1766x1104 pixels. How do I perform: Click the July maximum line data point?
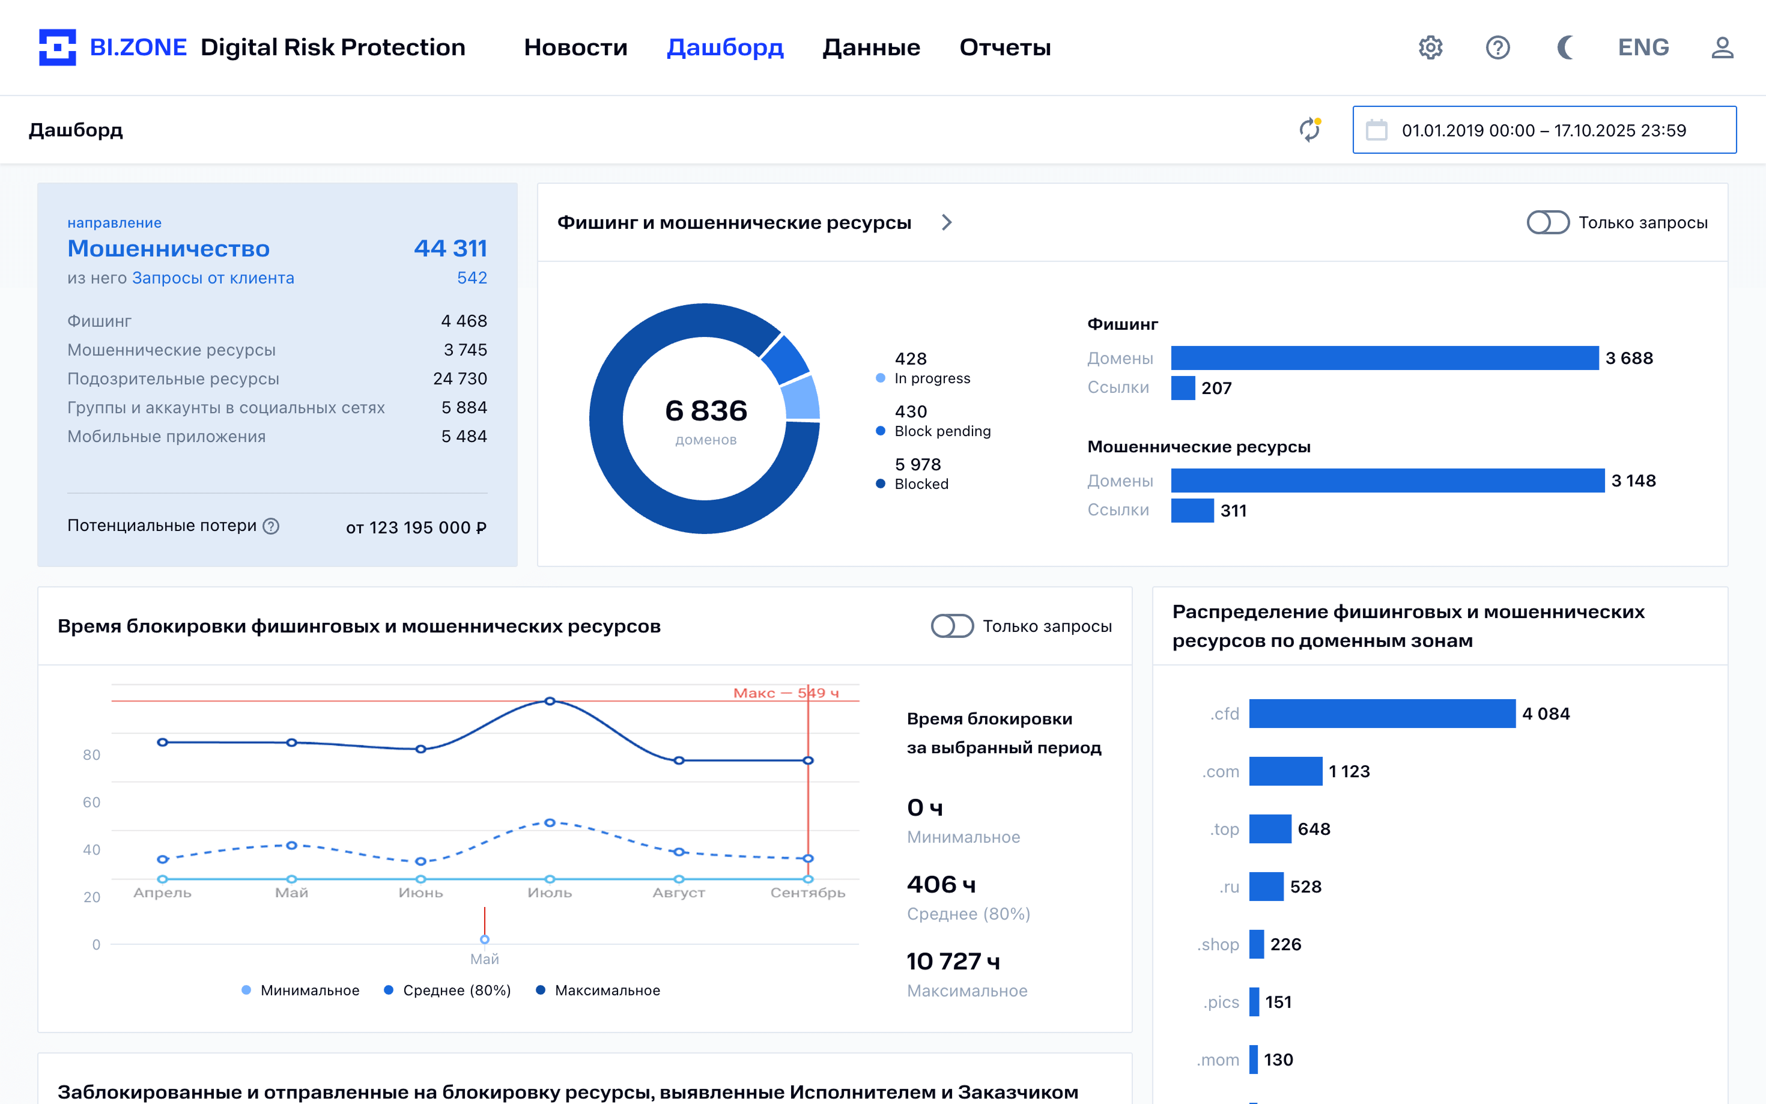550,701
